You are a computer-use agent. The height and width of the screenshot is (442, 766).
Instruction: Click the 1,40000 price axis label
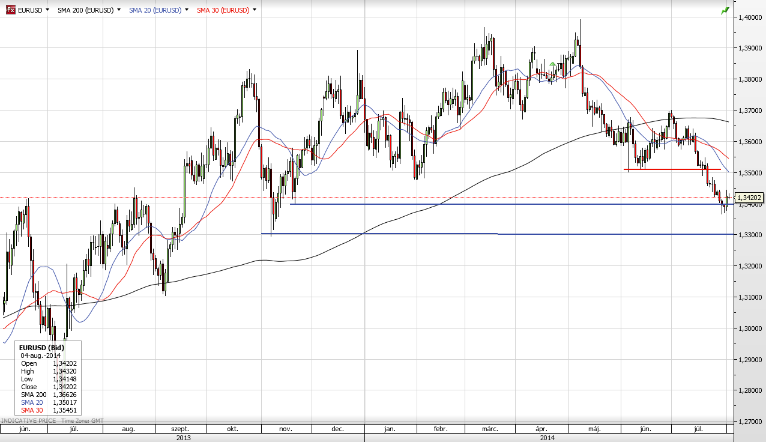(750, 17)
